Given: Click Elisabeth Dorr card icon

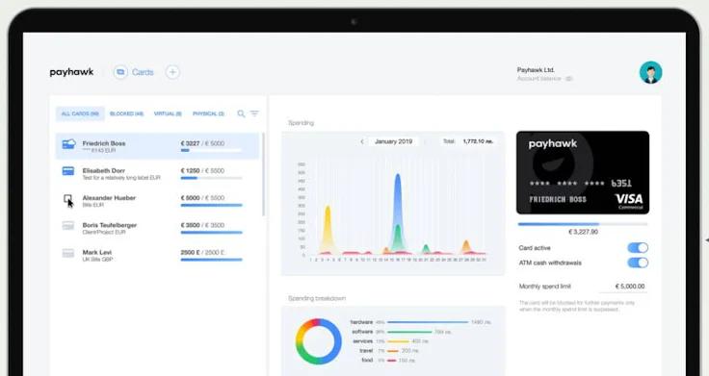Looking at the screenshot, I should tap(68, 171).
